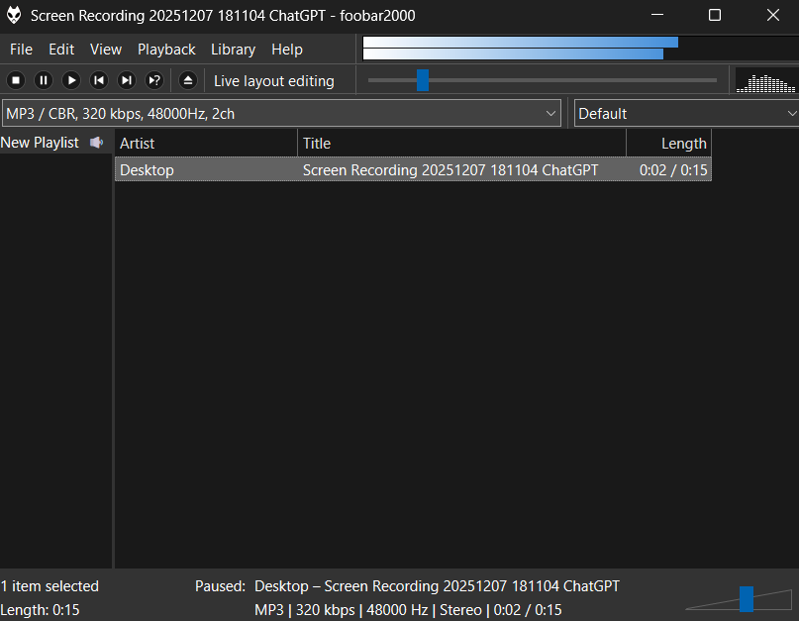
Task: Select the Desktop artist cell in playlist
Action: (x=206, y=169)
